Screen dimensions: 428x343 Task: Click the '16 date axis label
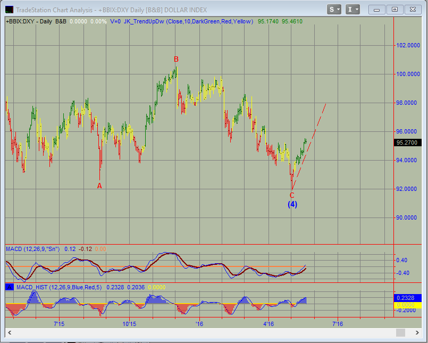199,324
